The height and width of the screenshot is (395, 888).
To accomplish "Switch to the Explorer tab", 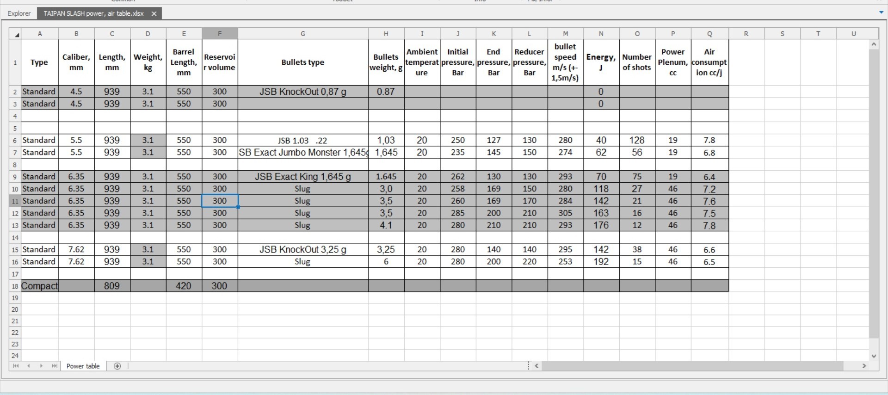I will coord(19,13).
